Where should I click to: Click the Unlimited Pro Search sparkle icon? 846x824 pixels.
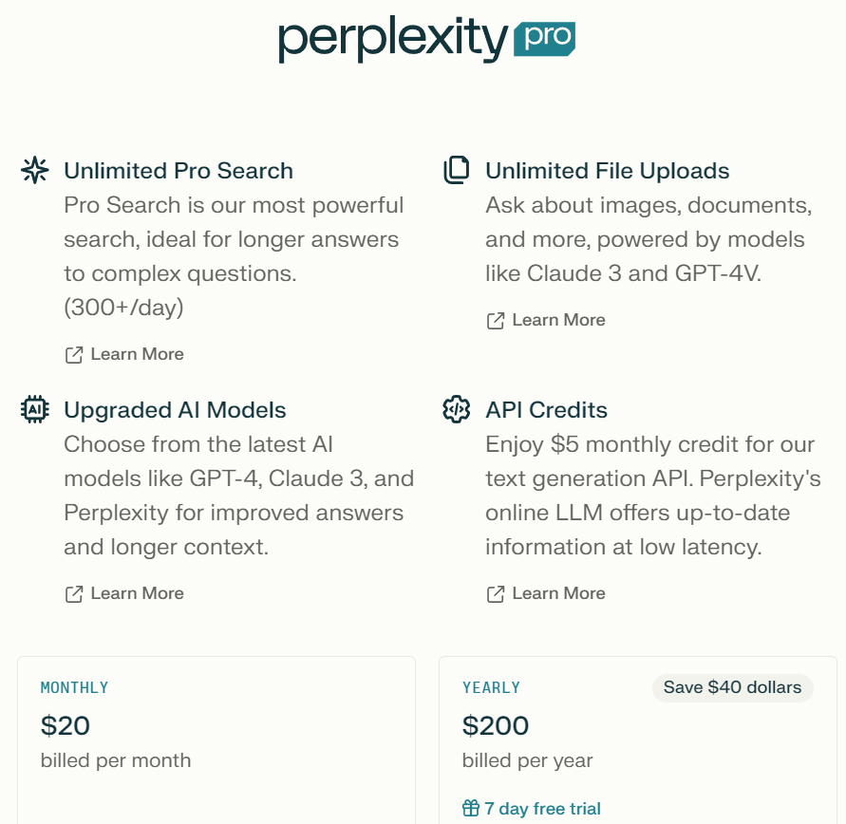(x=35, y=170)
